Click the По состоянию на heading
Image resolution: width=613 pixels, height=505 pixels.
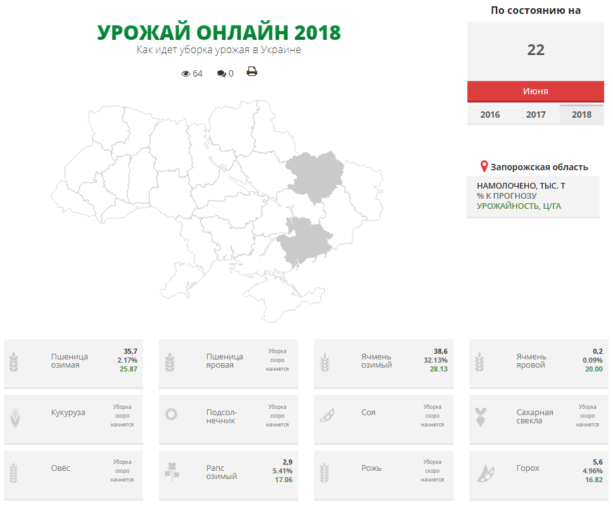[536, 11]
